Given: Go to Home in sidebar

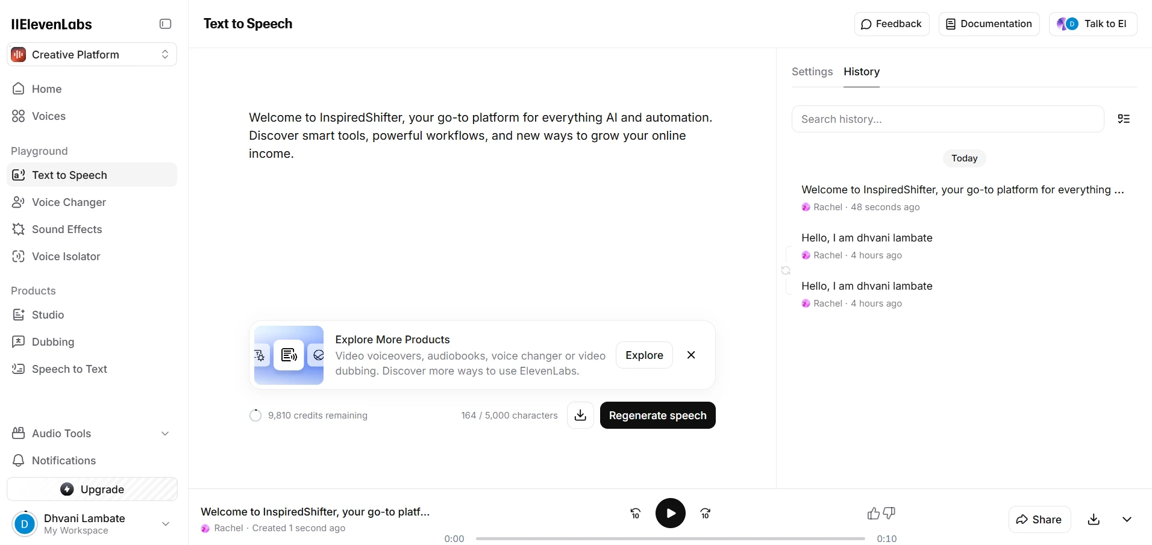Looking at the screenshot, I should [x=92, y=89].
